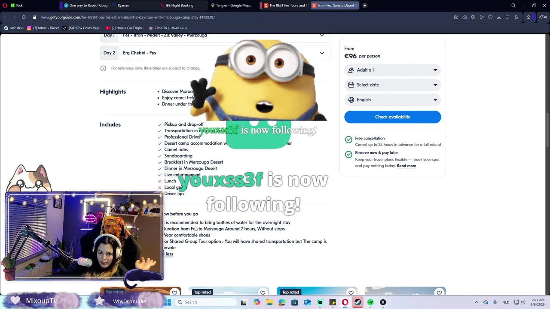Open the easy setup sliders icon
Viewport: 550px width, 309px height.
pos(507,17)
